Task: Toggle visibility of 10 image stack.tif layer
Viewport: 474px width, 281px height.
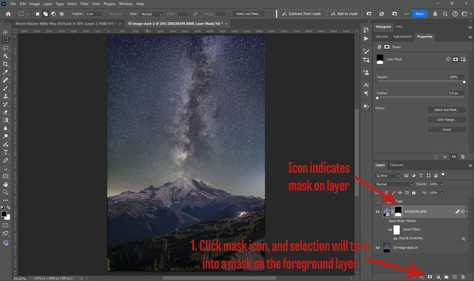Action: [377, 248]
